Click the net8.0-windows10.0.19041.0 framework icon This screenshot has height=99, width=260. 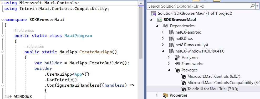[x=172, y=51]
